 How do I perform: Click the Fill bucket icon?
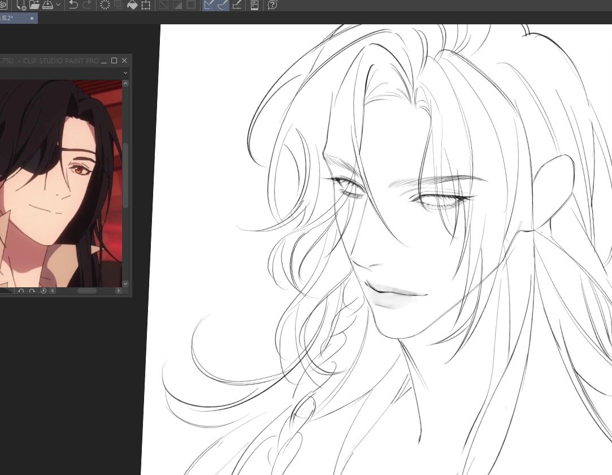click(132, 5)
